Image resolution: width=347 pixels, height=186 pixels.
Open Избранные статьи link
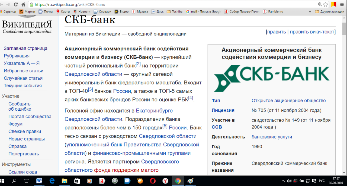tap(24, 71)
